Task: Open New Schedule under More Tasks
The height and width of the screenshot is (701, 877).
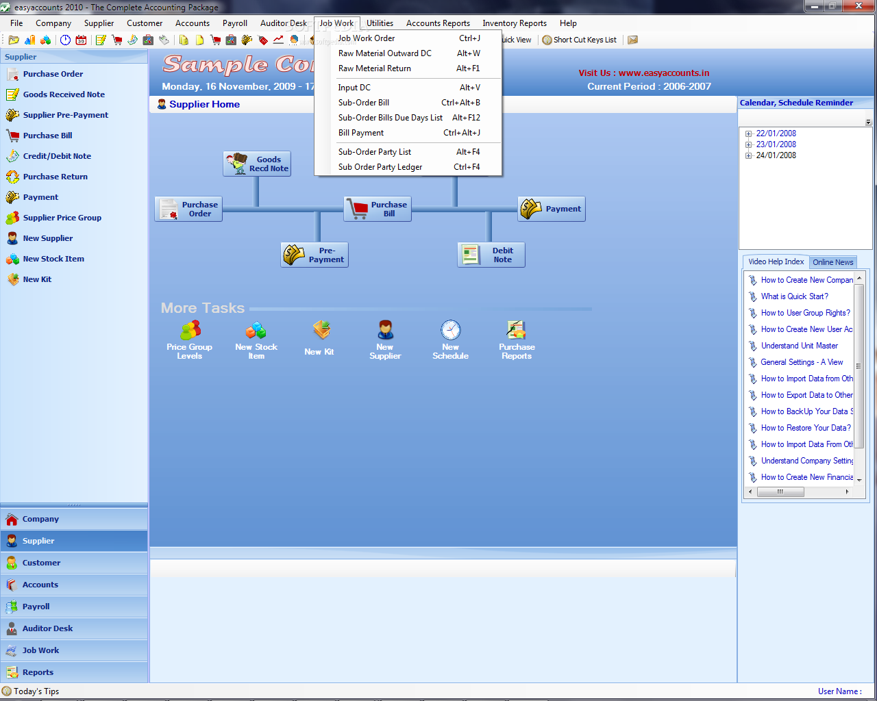Action: (451, 340)
